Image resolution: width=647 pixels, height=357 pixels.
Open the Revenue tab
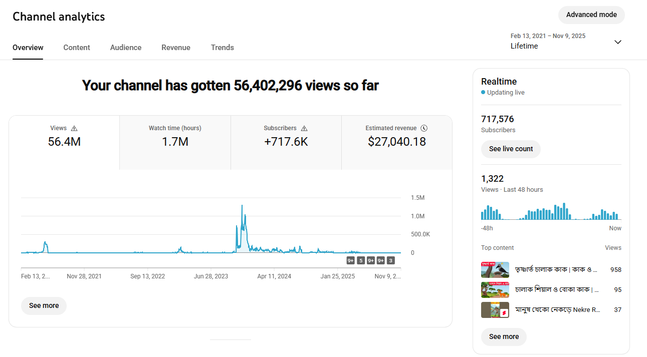pyautogui.click(x=176, y=48)
